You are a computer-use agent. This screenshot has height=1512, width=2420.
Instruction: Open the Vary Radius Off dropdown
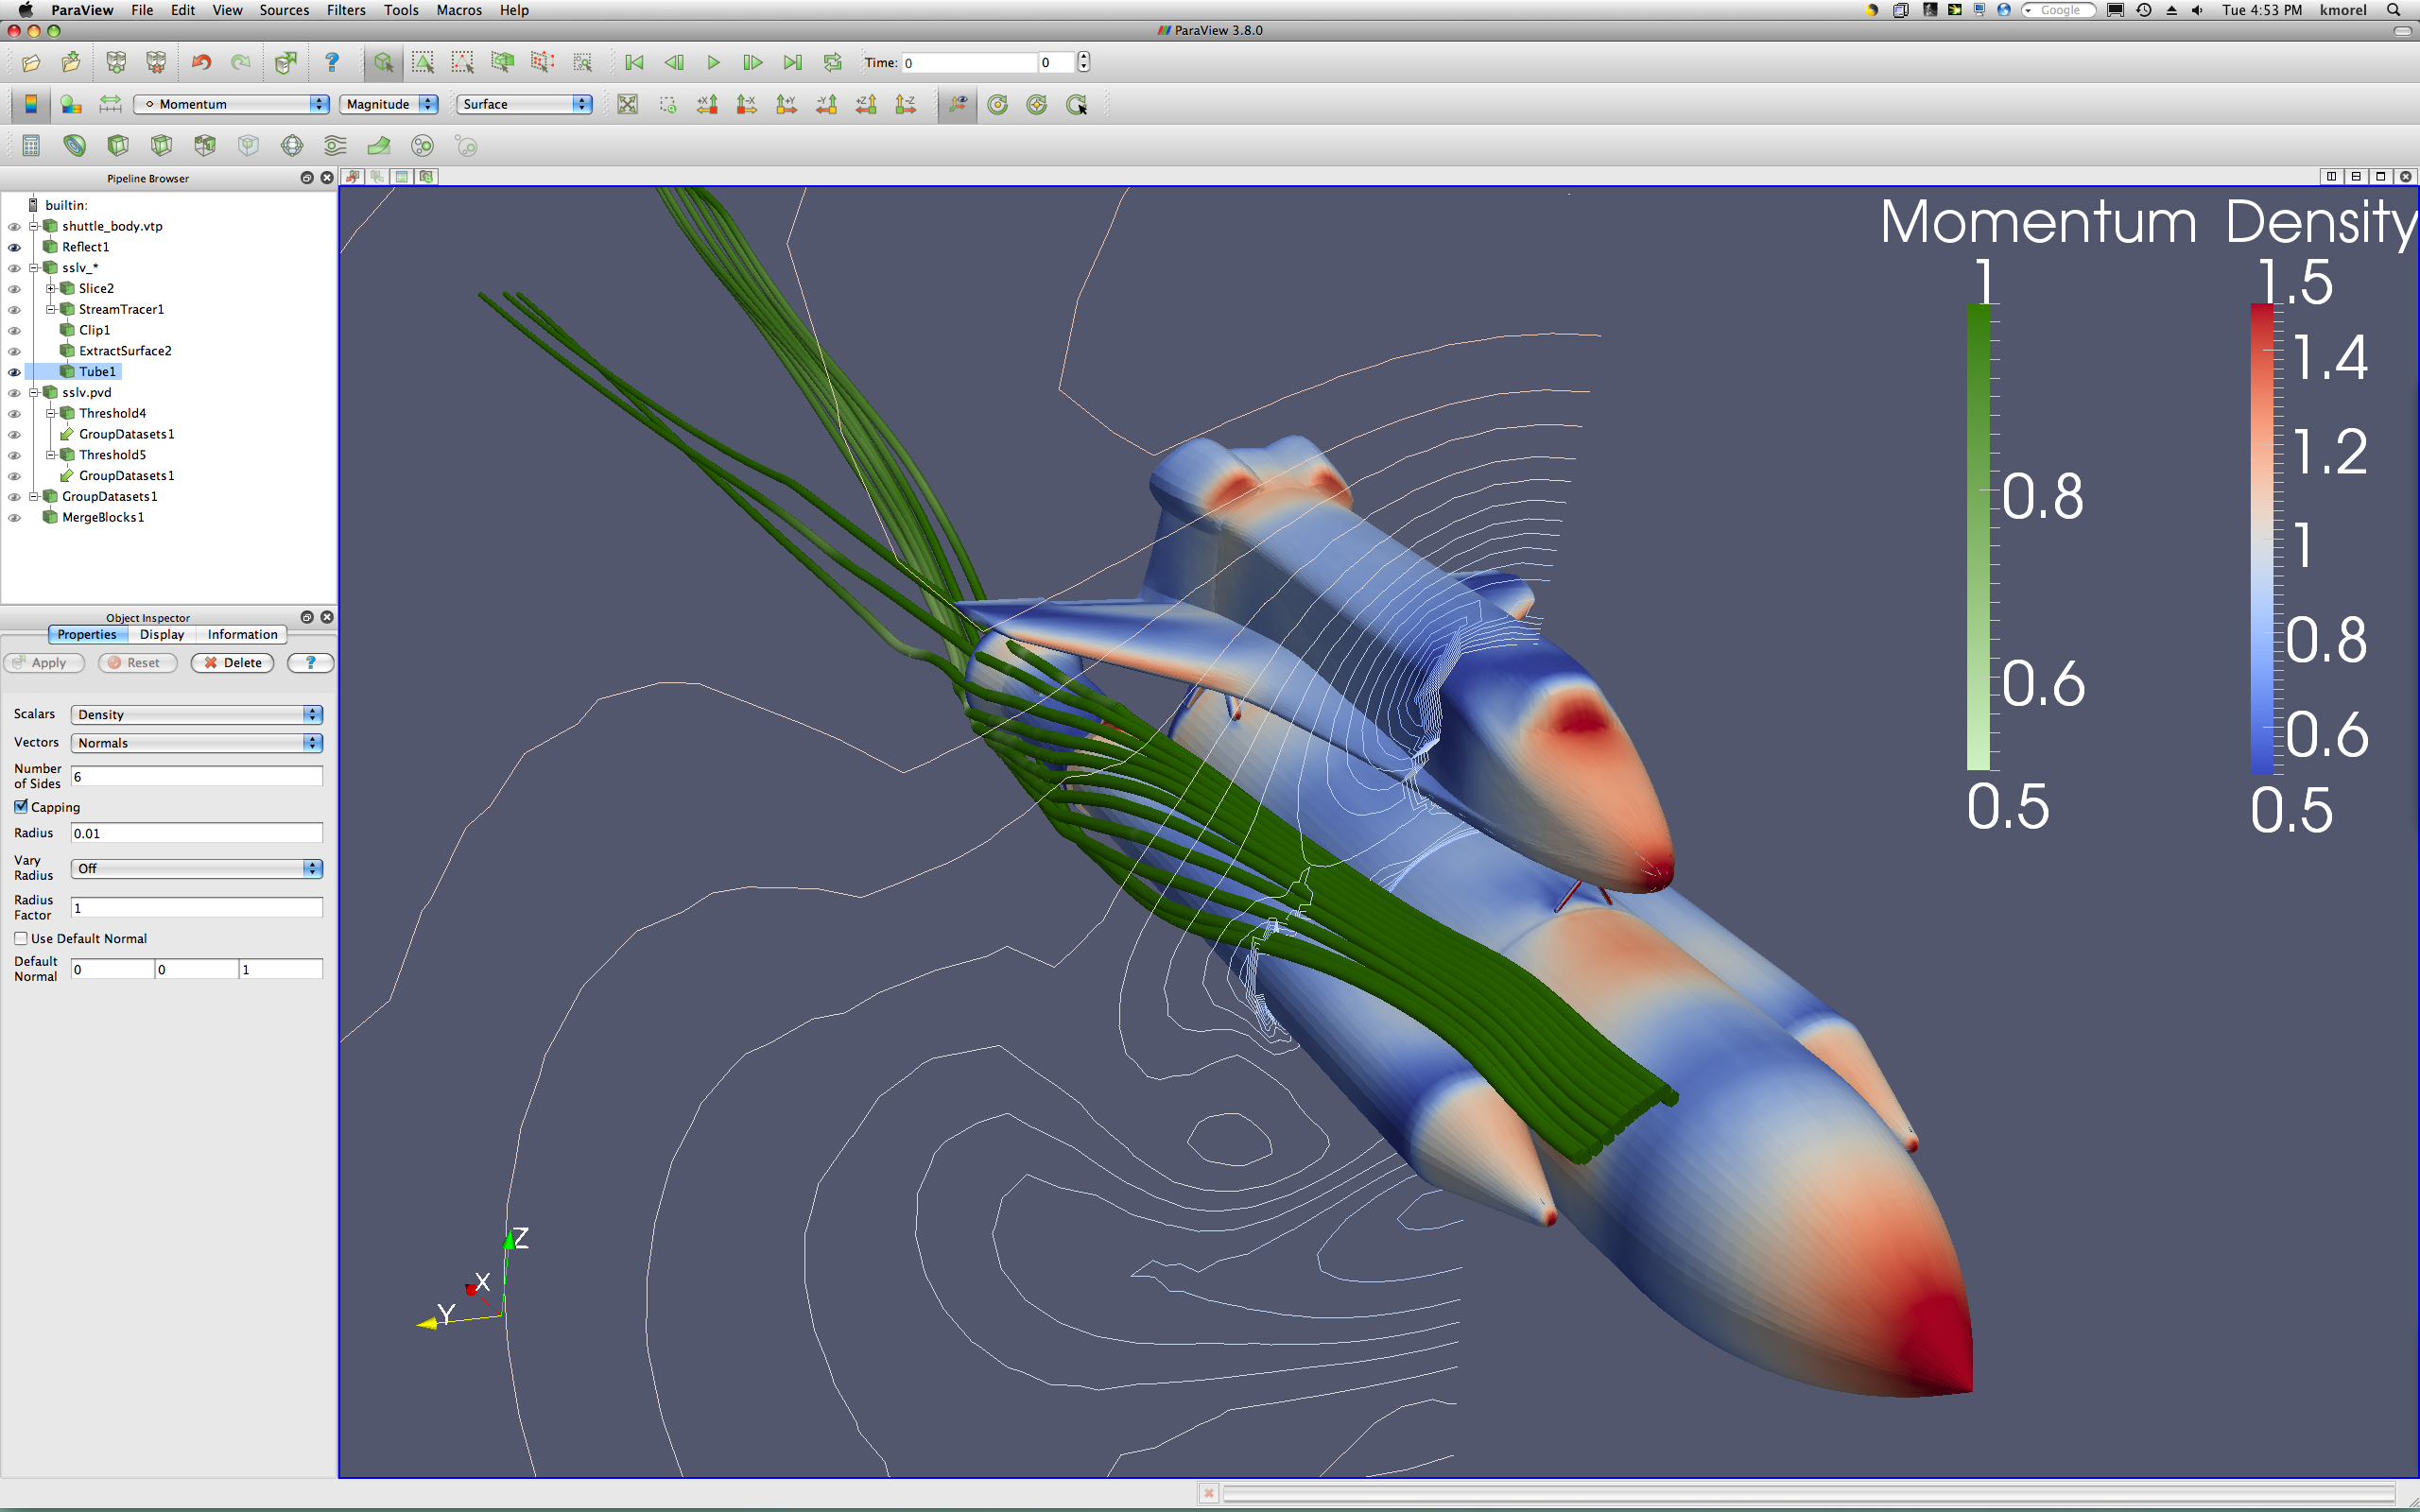point(196,868)
